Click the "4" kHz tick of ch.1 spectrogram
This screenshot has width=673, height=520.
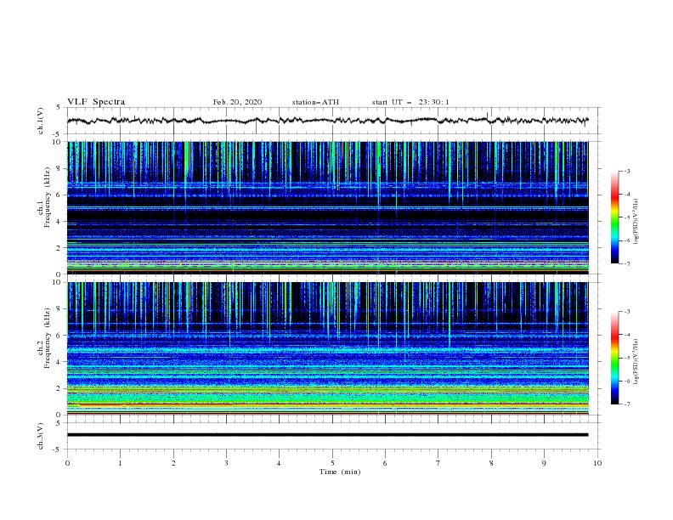click(x=60, y=222)
